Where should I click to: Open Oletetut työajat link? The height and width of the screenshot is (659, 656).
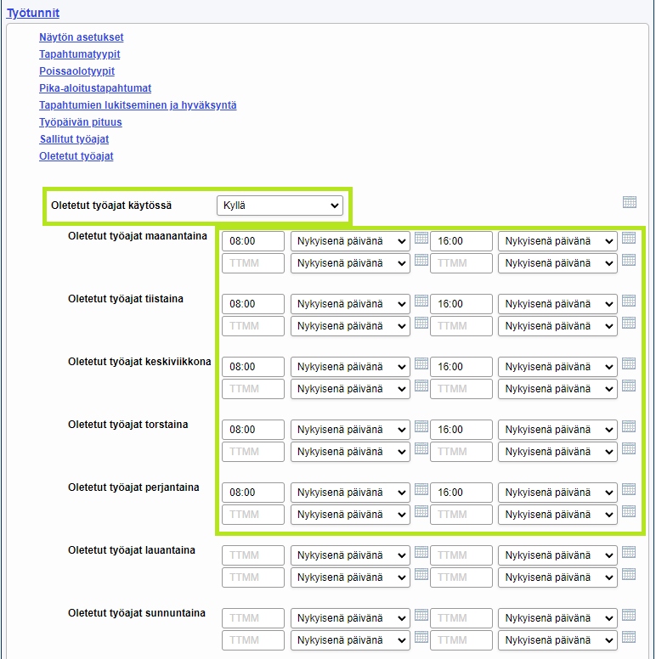tap(76, 156)
